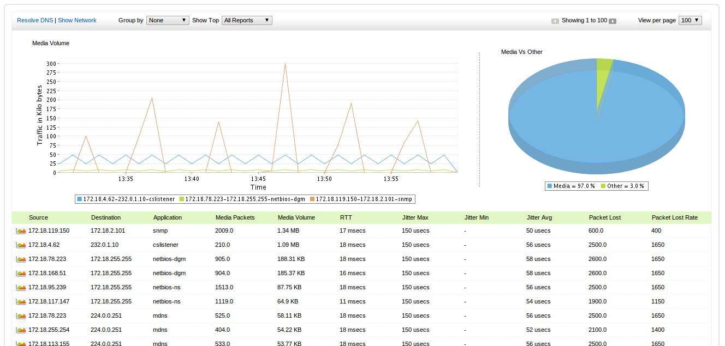Expand the Show Top dropdown
This screenshot has height=346, width=725.
point(247,20)
